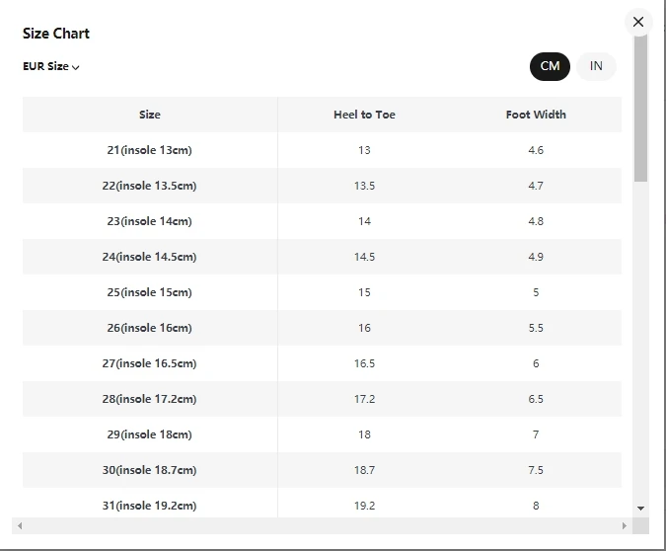
Task: Click the vertical scrollbar down arrow
Action: 641,508
